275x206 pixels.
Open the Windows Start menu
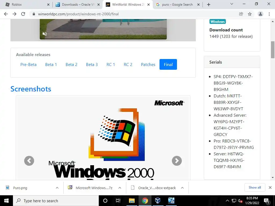(6, 201)
